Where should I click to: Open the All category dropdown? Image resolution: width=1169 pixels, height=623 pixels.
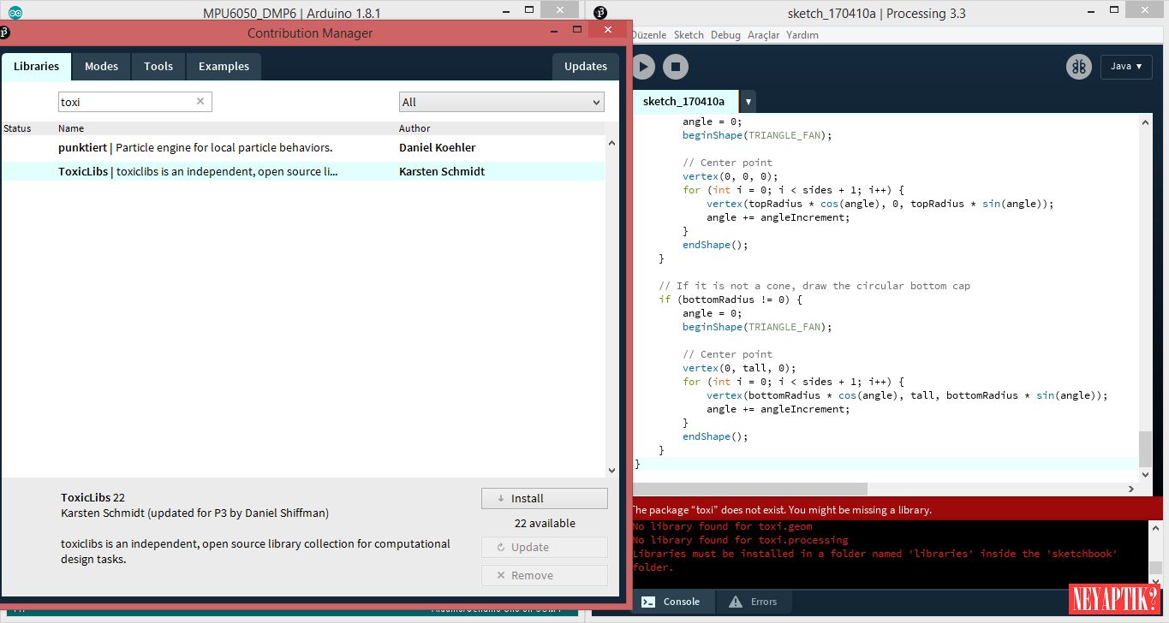pyautogui.click(x=502, y=102)
